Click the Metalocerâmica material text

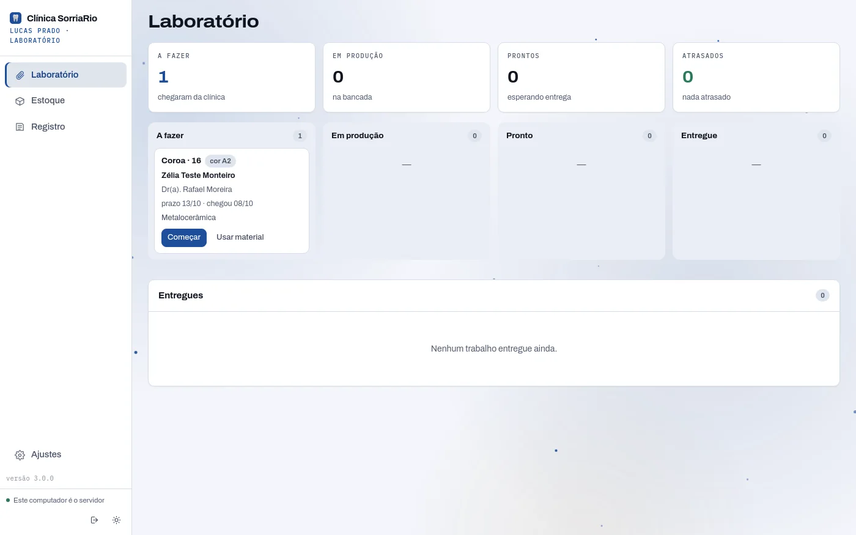coord(188,218)
